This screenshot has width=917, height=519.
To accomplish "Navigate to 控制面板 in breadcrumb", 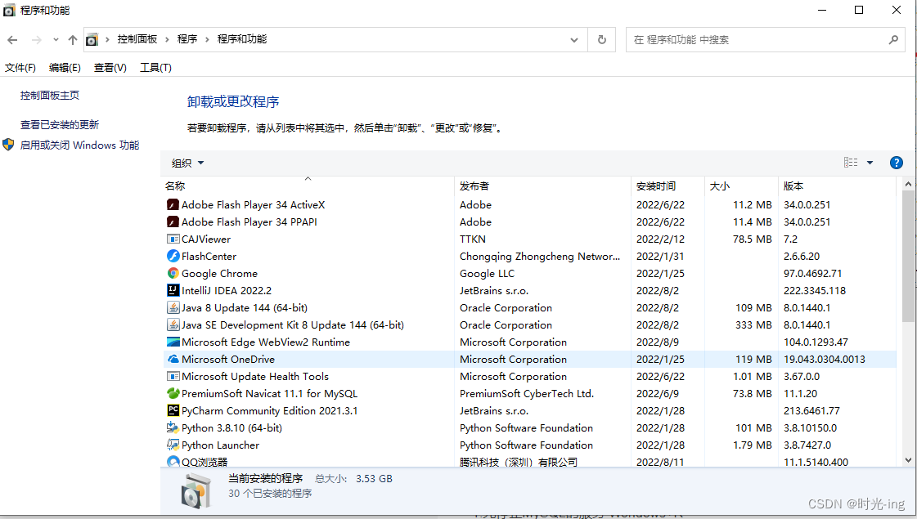I will 137,39.
